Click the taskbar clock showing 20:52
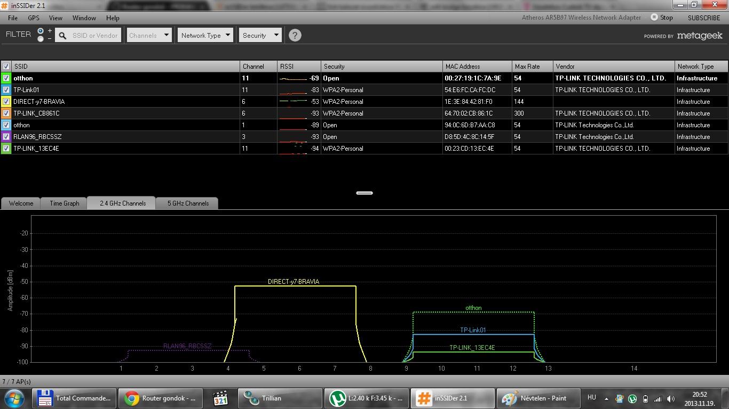Viewport: 729px width, 409px height. (x=700, y=399)
